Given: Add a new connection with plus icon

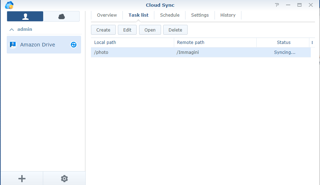Looking at the screenshot, I should tap(22, 179).
